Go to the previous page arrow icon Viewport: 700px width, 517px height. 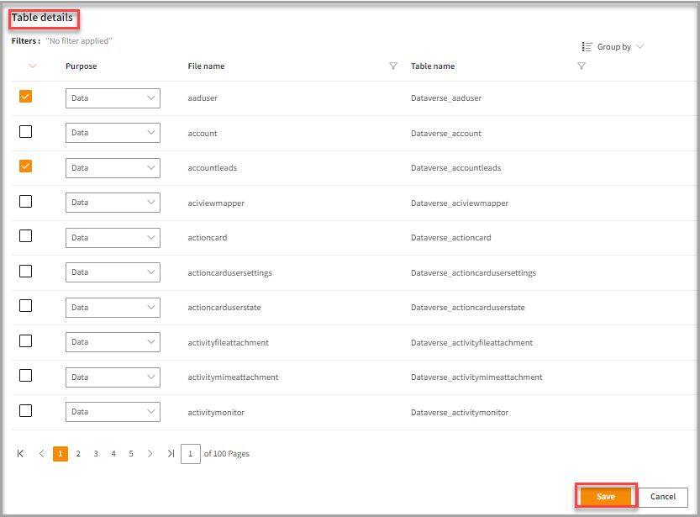[x=41, y=454]
